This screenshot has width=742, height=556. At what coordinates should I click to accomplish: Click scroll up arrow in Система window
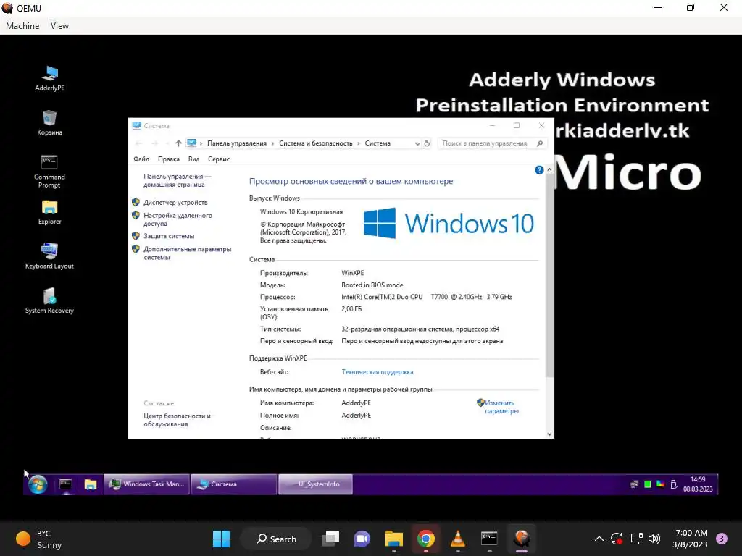549,169
